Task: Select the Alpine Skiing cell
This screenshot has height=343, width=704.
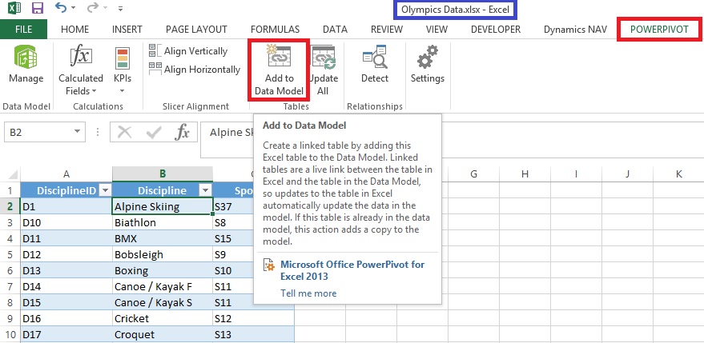Action: [x=163, y=206]
